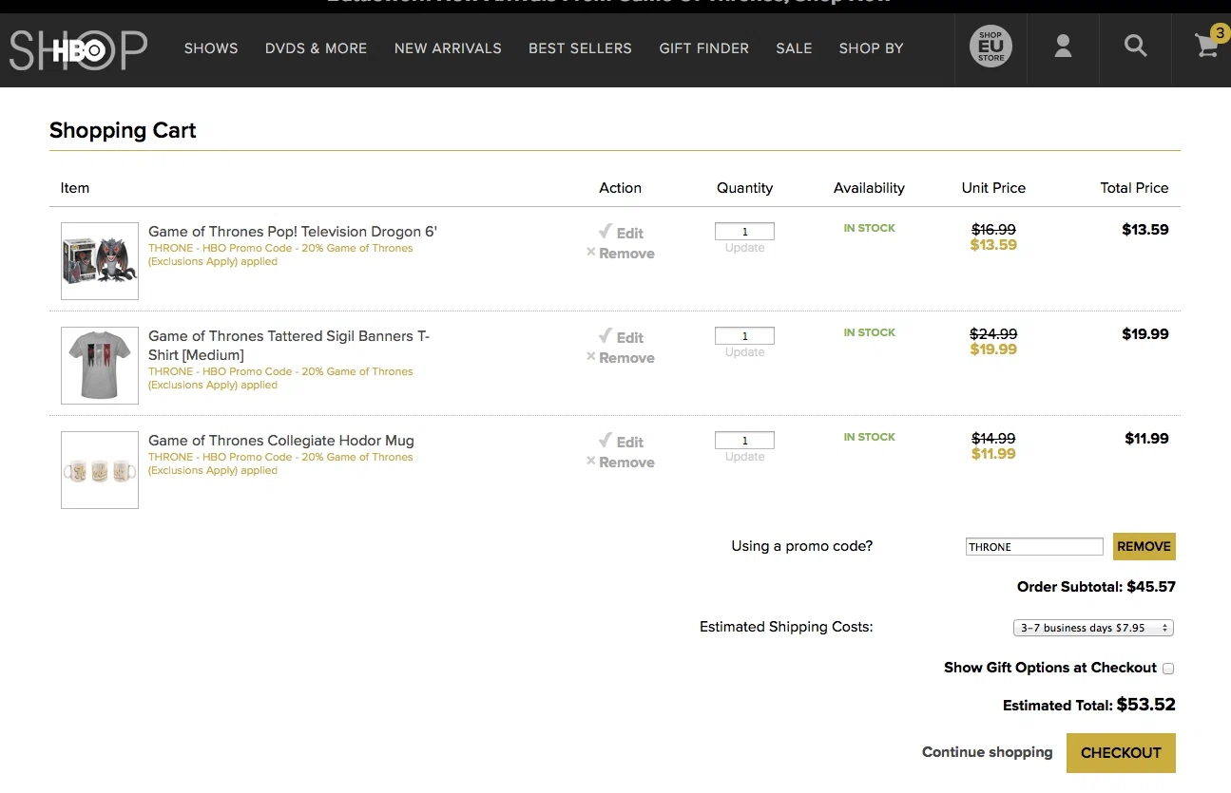Edit the Collegiate Hodor Mug item
Image resolution: width=1231 pixels, height=793 pixels.
tap(621, 442)
